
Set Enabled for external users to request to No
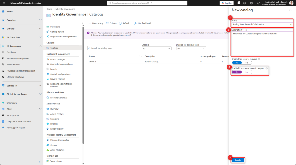[247, 72]
